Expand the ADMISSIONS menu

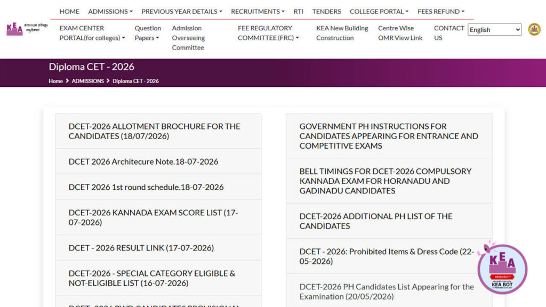(110, 12)
